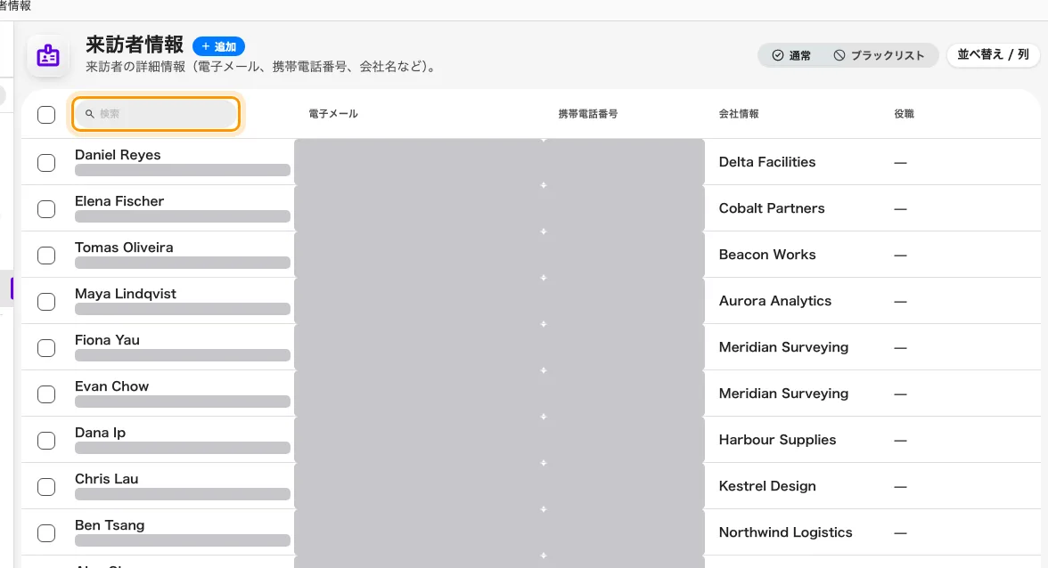Check the box for Daniel Reyes
The image size is (1048, 568).
(46, 163)
